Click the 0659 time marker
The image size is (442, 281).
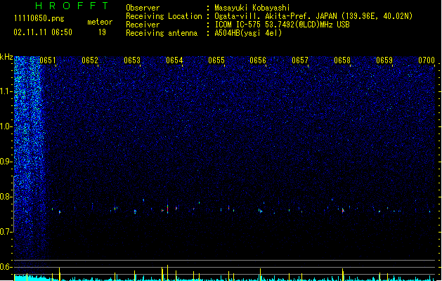[x=384, y=60]
